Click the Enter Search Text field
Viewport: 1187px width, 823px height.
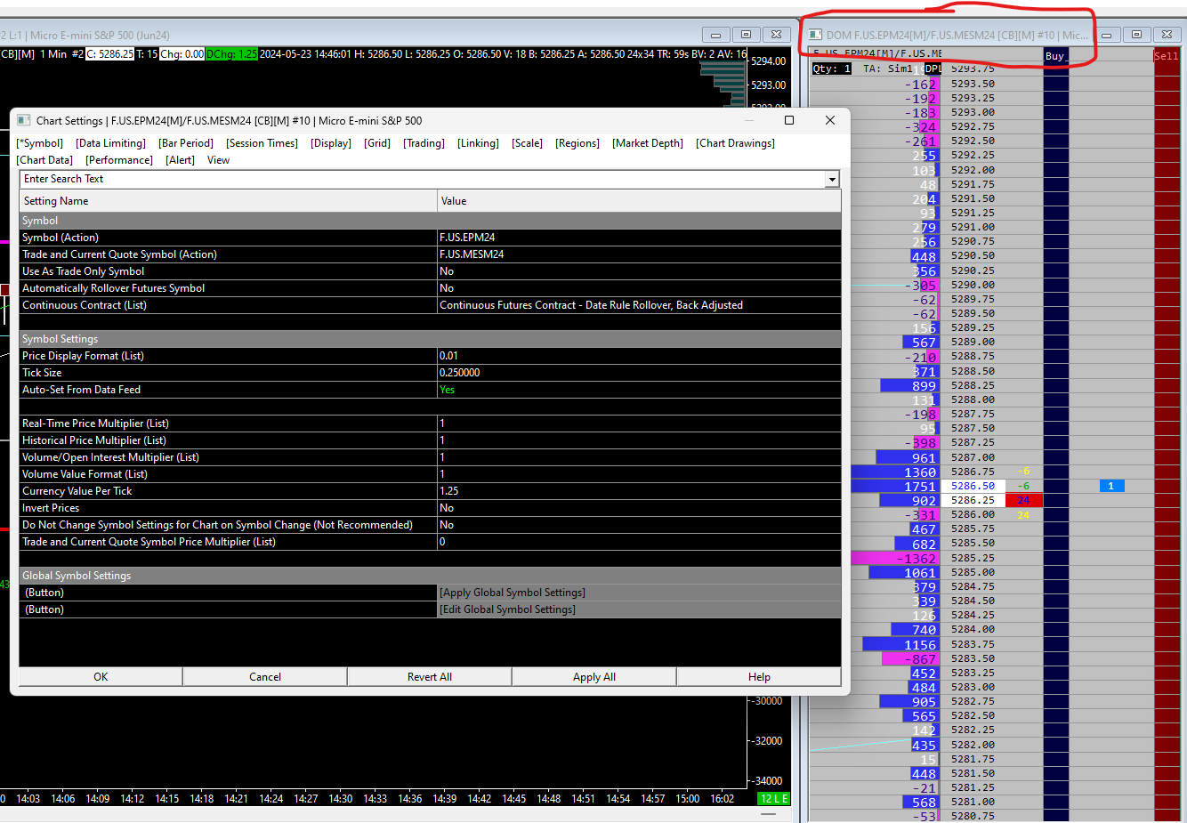point(423,179)
